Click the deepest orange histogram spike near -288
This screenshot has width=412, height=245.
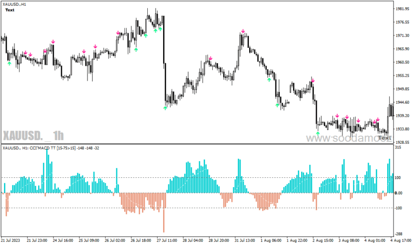(x=164, y=213)
